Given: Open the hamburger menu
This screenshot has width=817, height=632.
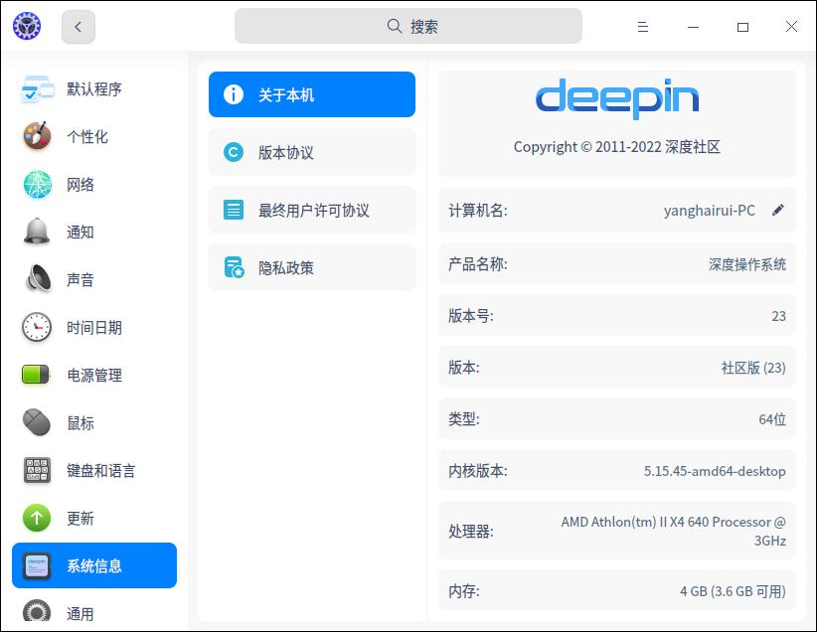Looking at the screenshot, I should 642,27.
